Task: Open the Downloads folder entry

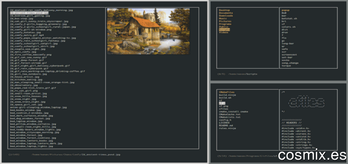Action: [226, 16]
